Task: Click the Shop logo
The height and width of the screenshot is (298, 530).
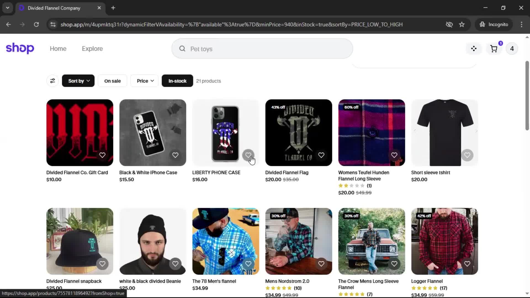Action: (x=20, y=49)
